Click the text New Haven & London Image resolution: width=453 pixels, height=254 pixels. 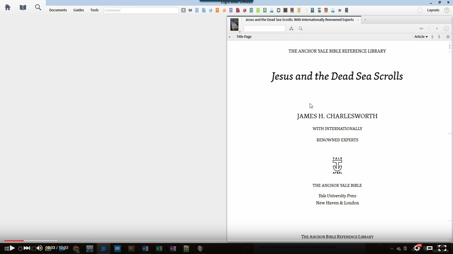tap(337, 203)
